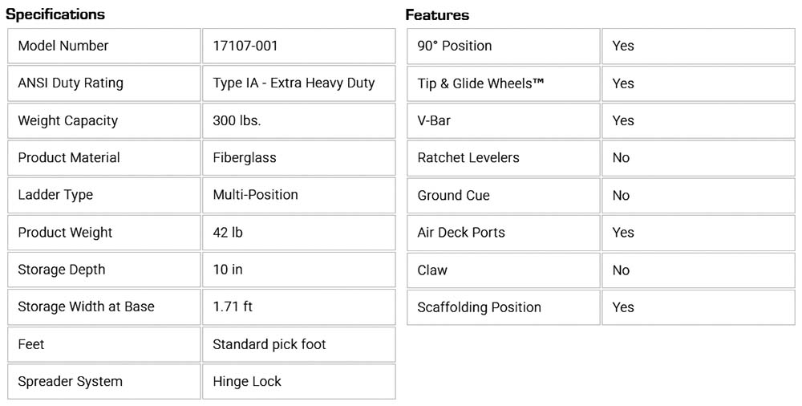Click the 90° Position feature label
Image resolution: width=802 pixels, height=406 pixels.
(455, 46)
